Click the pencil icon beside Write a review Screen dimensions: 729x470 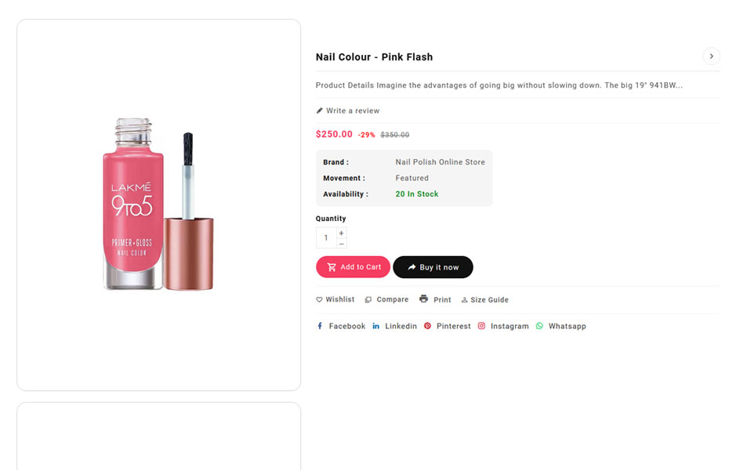point(320,110)
